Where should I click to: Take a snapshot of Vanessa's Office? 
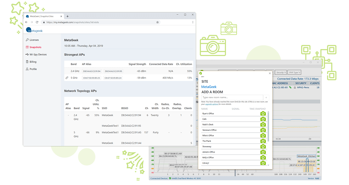pos(263,130)
